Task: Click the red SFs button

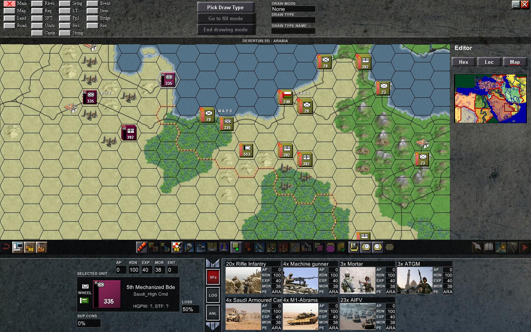Action: coord(213,277)
